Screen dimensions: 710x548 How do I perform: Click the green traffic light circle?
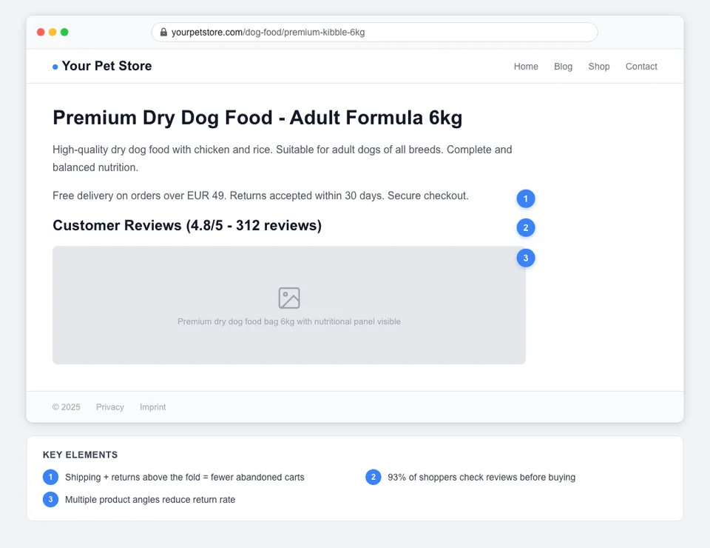coord(64,32)
